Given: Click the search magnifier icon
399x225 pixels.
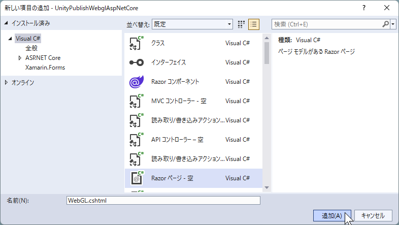Looking at the screenshot, I should [x=385, y=24].
